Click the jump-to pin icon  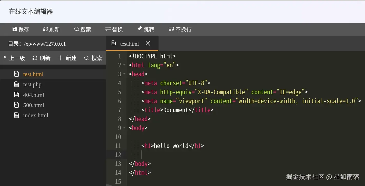click(x=139, y=29)
